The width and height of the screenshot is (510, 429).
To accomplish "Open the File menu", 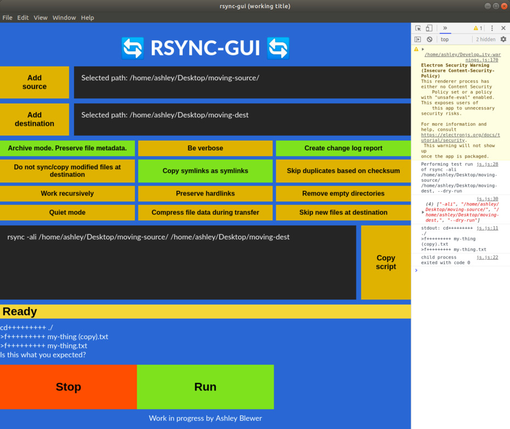I will (7, 18).
